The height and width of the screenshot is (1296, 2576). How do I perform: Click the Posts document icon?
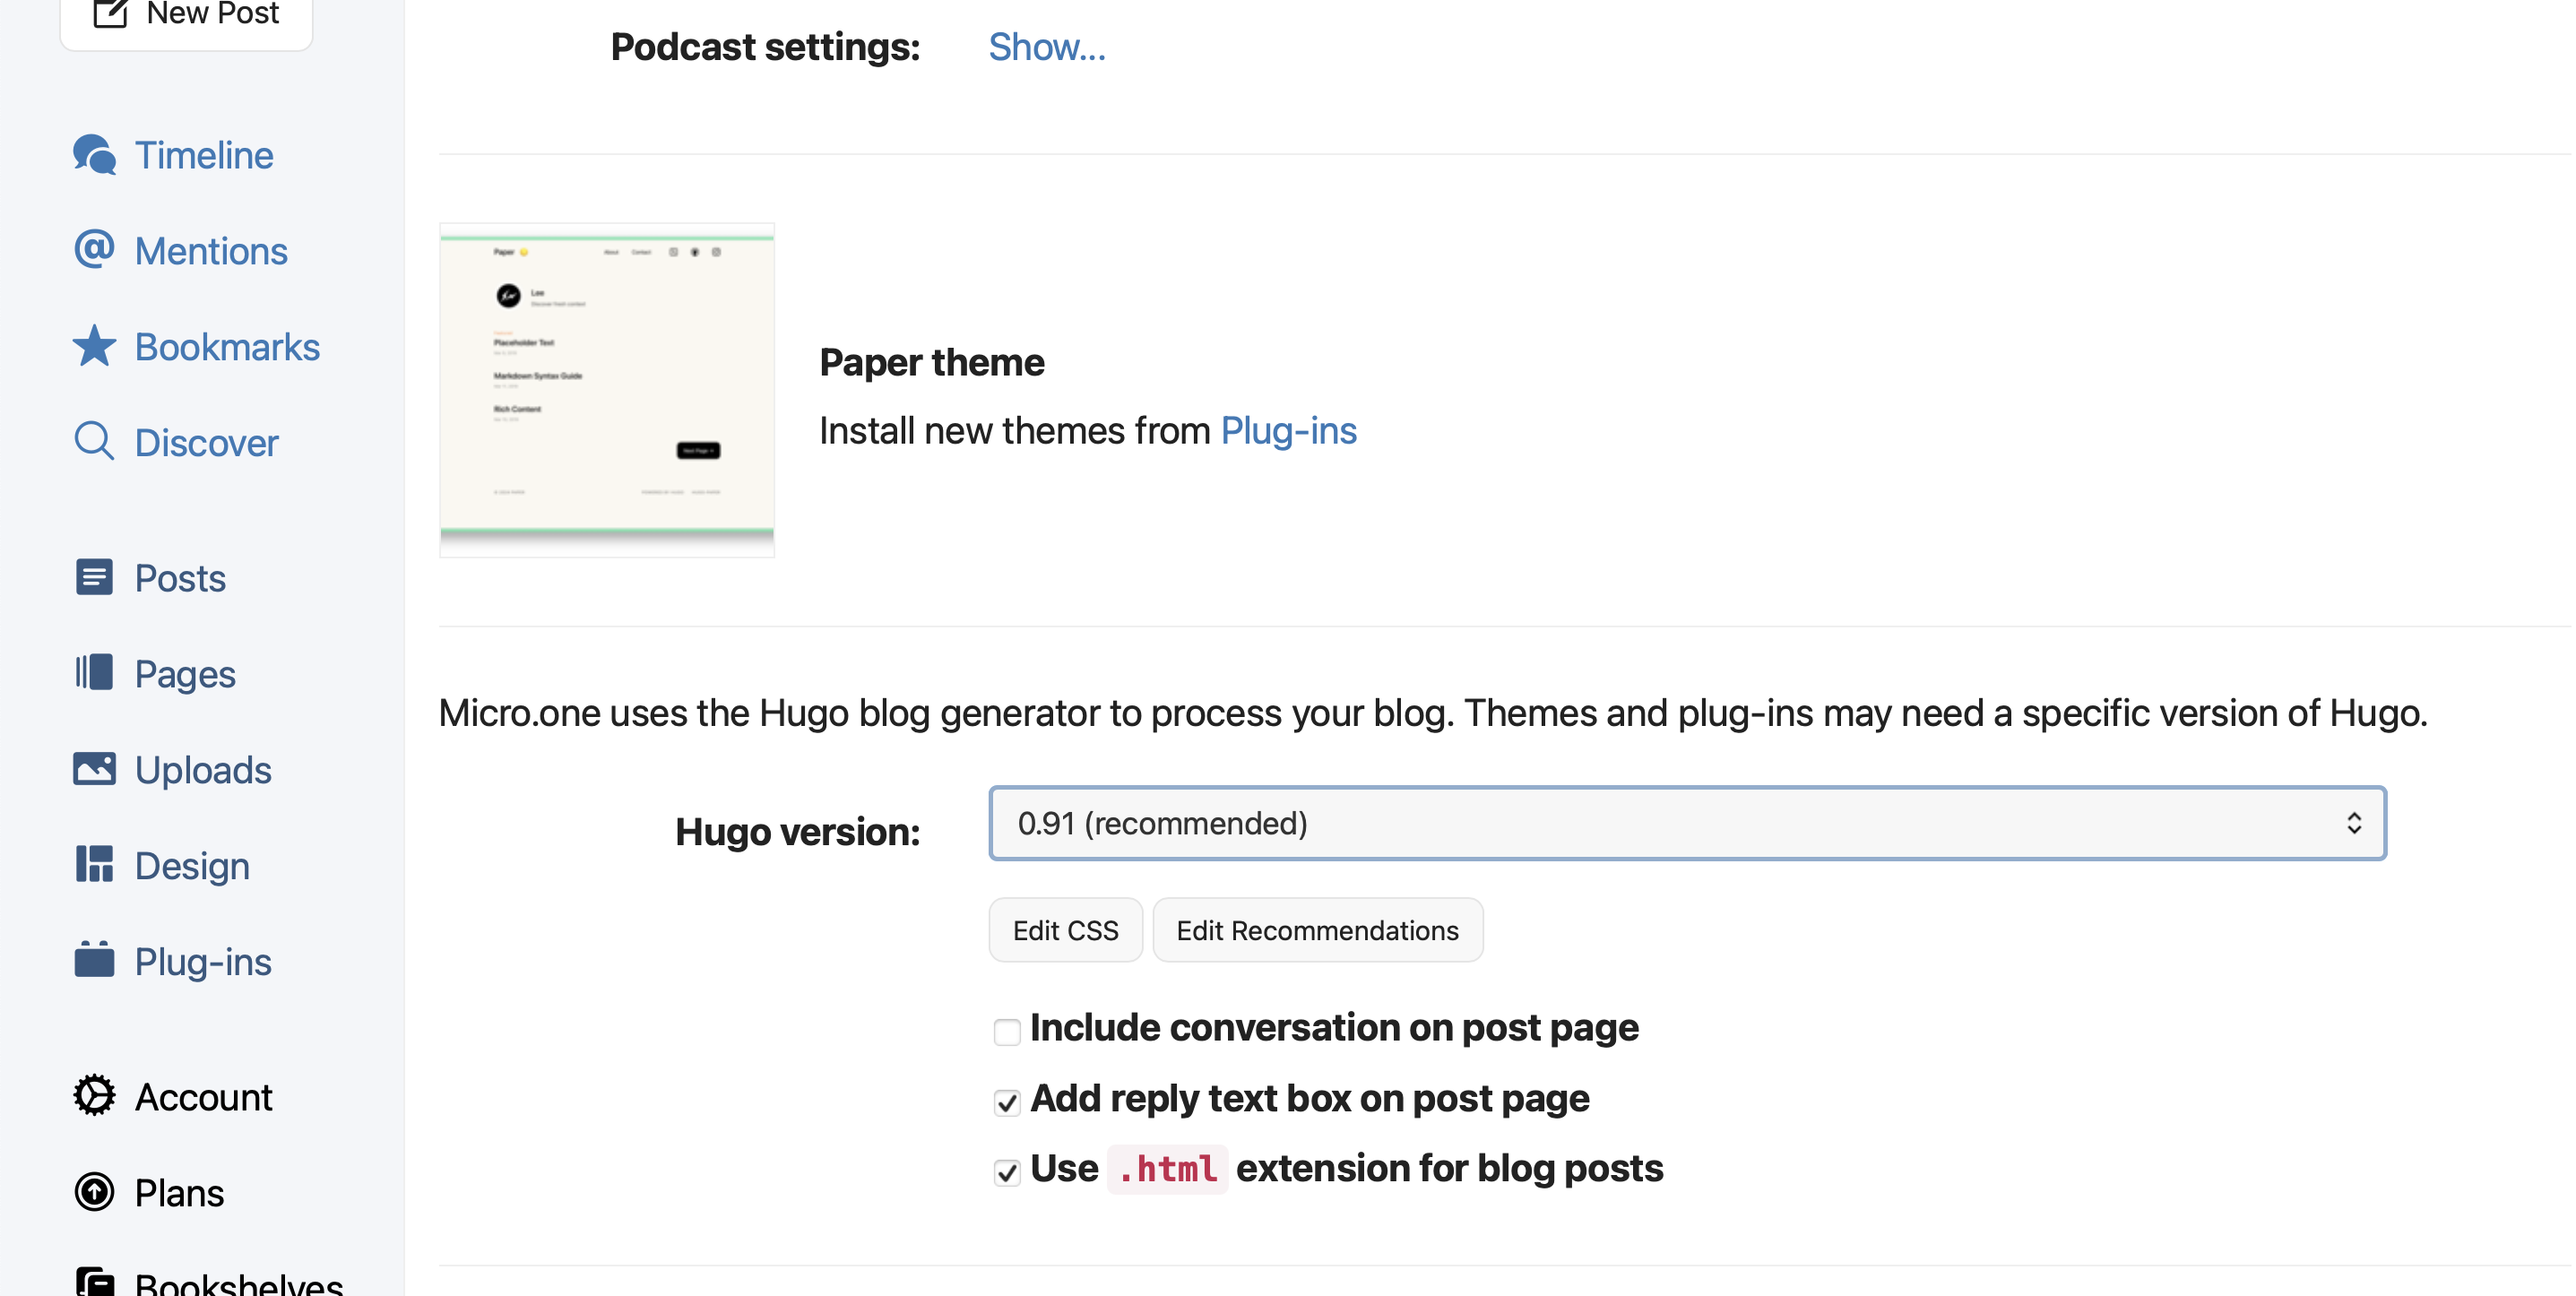[94, 578]
